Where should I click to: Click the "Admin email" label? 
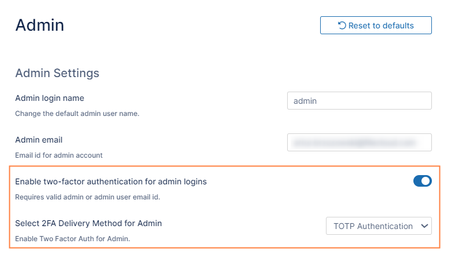coord(38,140)
